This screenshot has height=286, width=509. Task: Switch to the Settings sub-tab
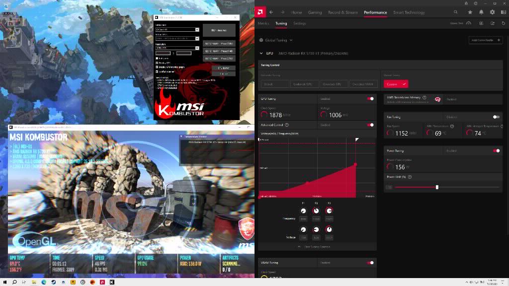click(x=299, y=23)
